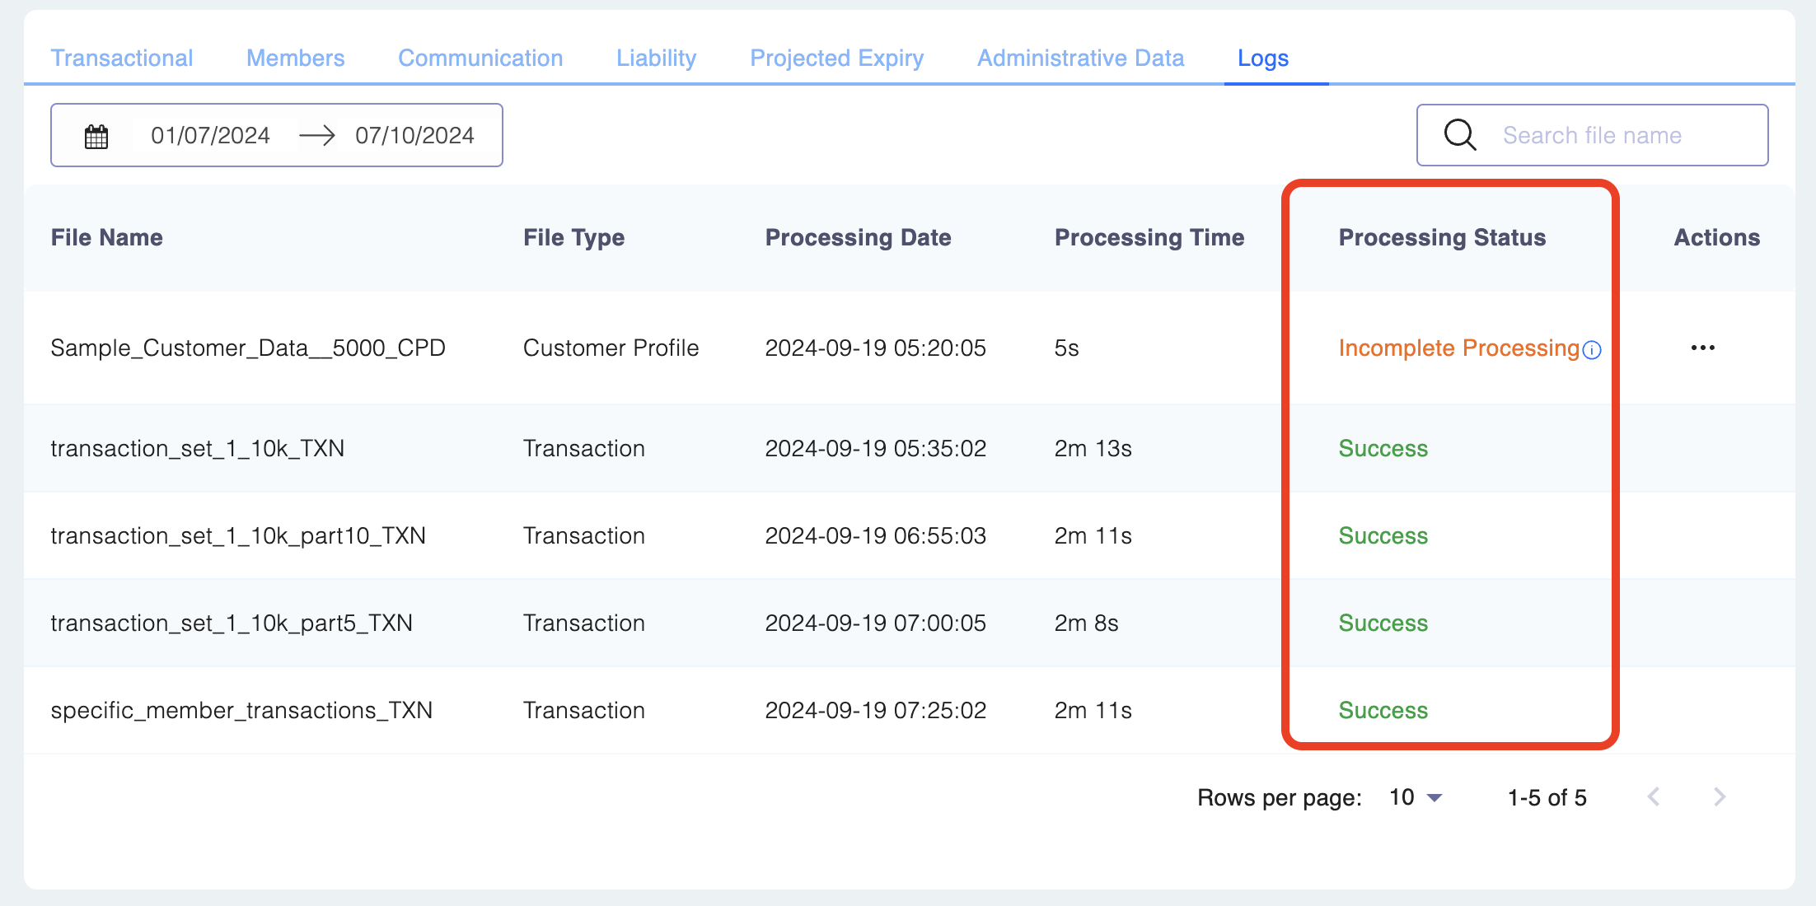Select the Logs tab
The width and height of the screenshot is (1816, 906).
pyautogui.click(x=1262, y=58)
